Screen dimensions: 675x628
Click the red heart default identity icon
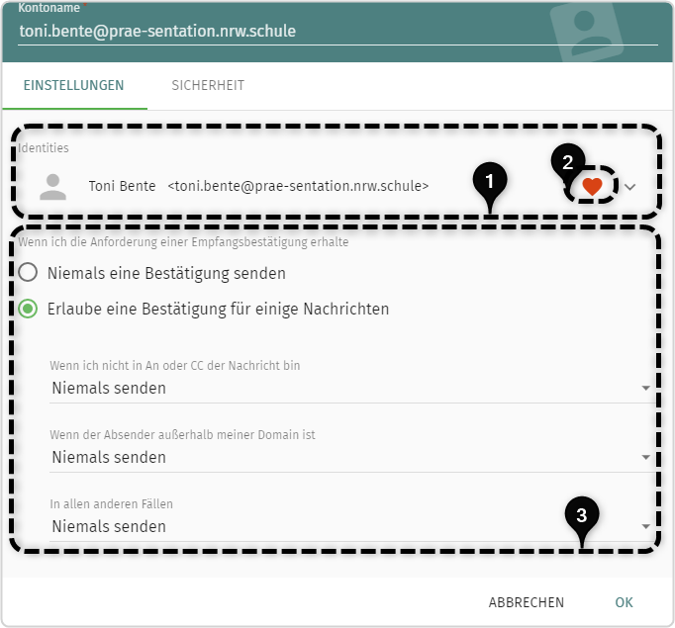pos(592,186)
